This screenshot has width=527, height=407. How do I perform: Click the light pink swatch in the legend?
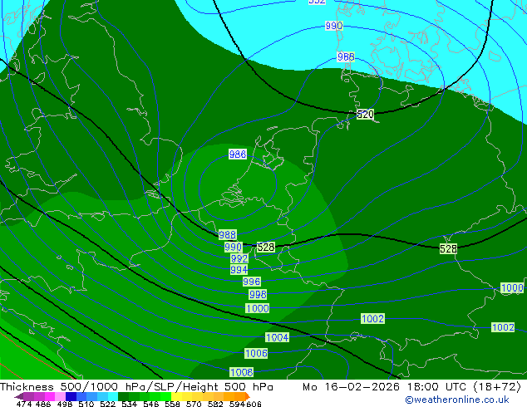click(60, 396)
